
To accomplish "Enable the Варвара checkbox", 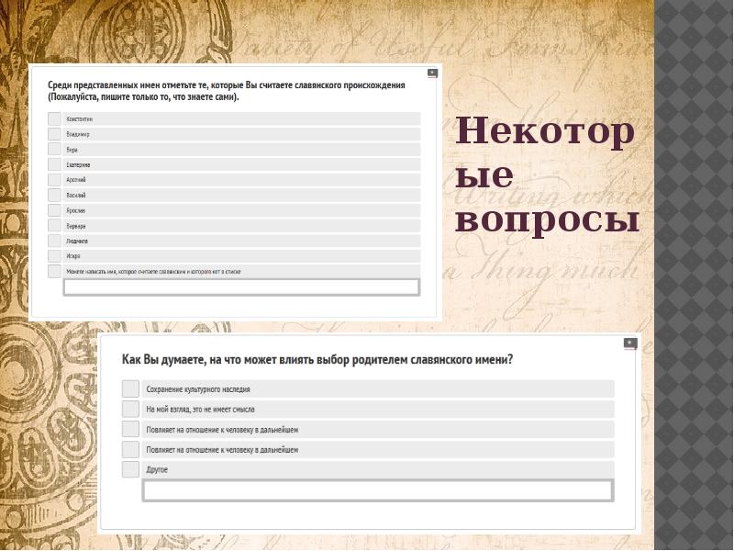I will tap(53, 226).
